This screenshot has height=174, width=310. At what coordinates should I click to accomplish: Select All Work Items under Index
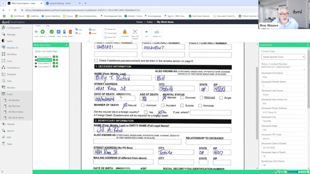click(x=16, y=112)
